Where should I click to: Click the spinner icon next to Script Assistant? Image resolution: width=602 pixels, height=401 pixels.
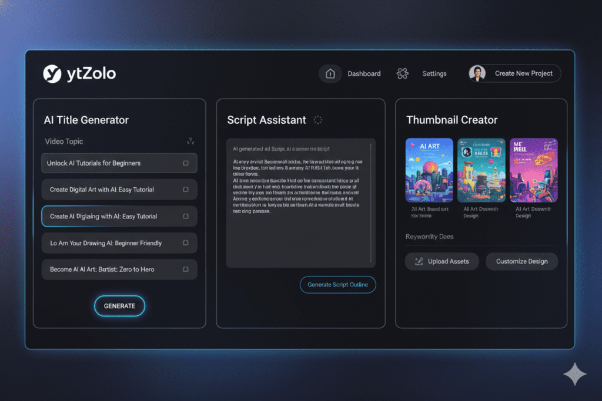click(318, 120)
